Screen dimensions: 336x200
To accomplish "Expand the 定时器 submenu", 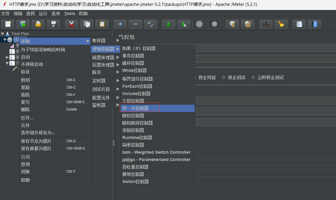I will click(105, 81).
